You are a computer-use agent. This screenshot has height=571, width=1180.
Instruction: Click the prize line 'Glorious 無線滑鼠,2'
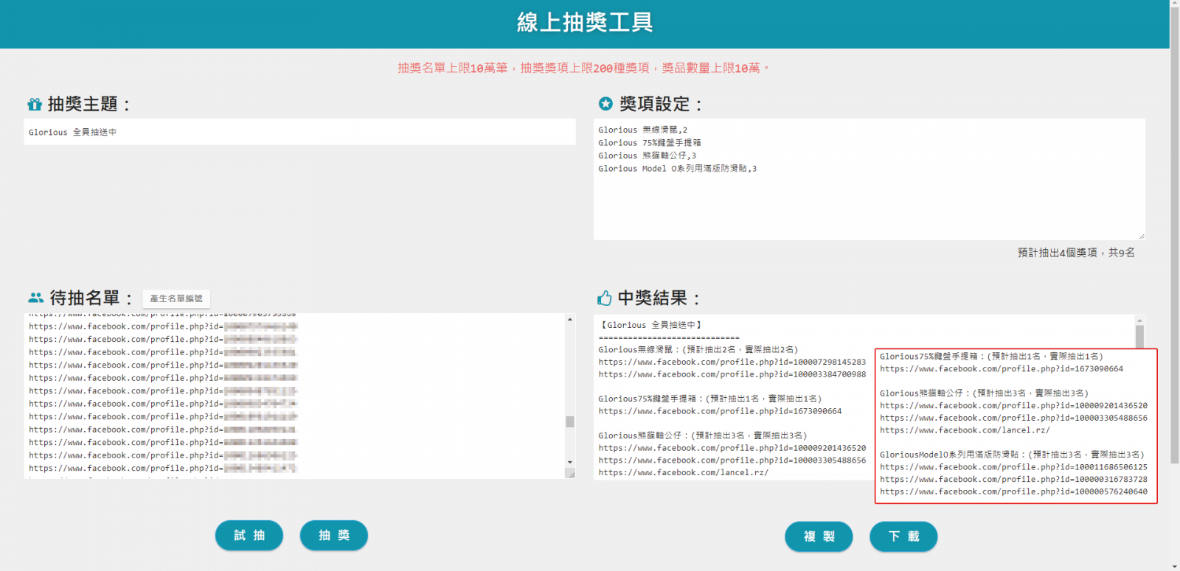[642, 130]
